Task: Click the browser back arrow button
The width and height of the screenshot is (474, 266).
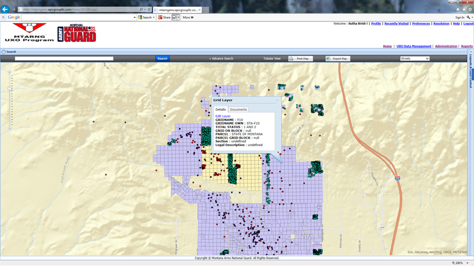Action: pos(5,9)
